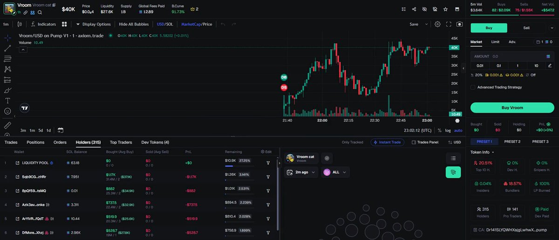Click the TradingView logo on the chart
The width and height of the screenshot is (559, 240).
pos(25,108)
